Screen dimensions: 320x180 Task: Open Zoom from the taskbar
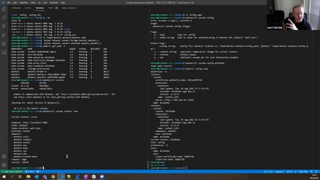coord(102,176)
